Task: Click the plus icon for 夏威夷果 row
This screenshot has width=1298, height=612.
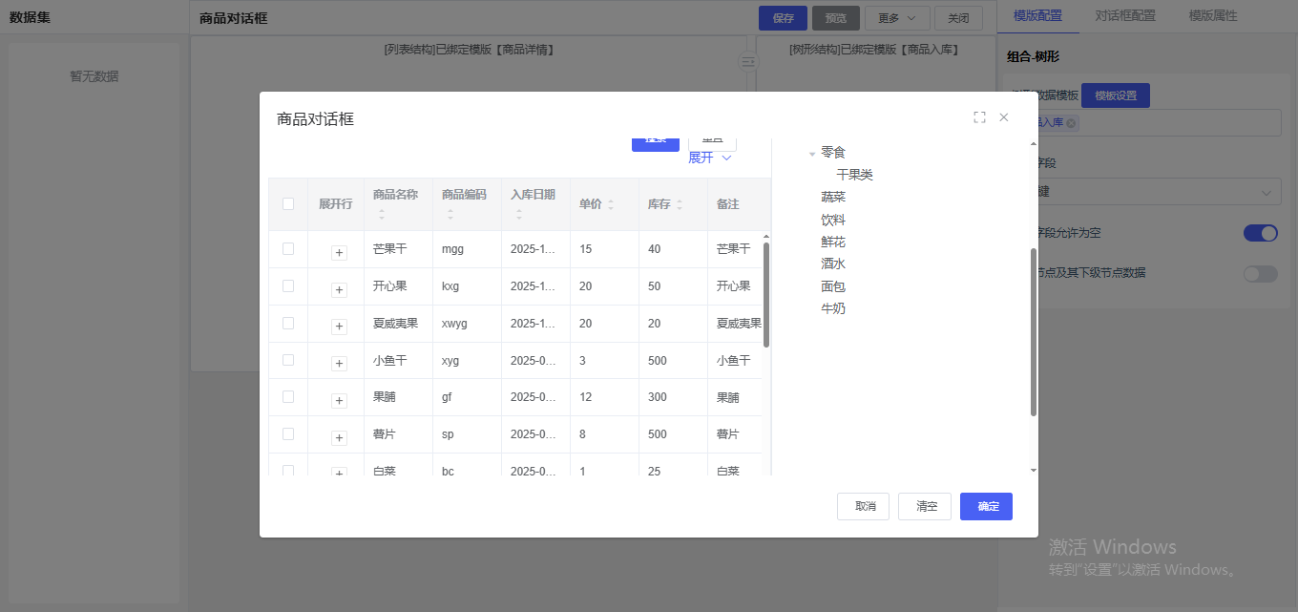Action: pos(339,327)
